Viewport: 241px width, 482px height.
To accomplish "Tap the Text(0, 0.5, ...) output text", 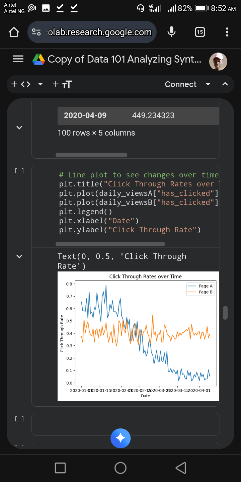I will 122,261.
